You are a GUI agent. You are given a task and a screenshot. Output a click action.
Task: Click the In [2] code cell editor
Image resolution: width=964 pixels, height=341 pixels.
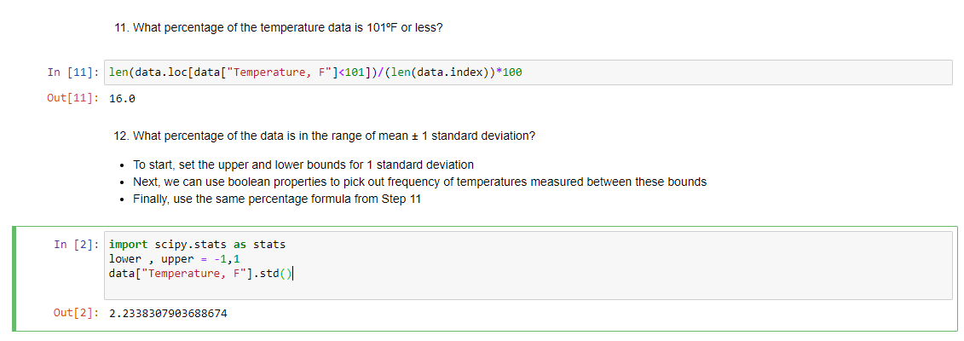click(528, 265)
